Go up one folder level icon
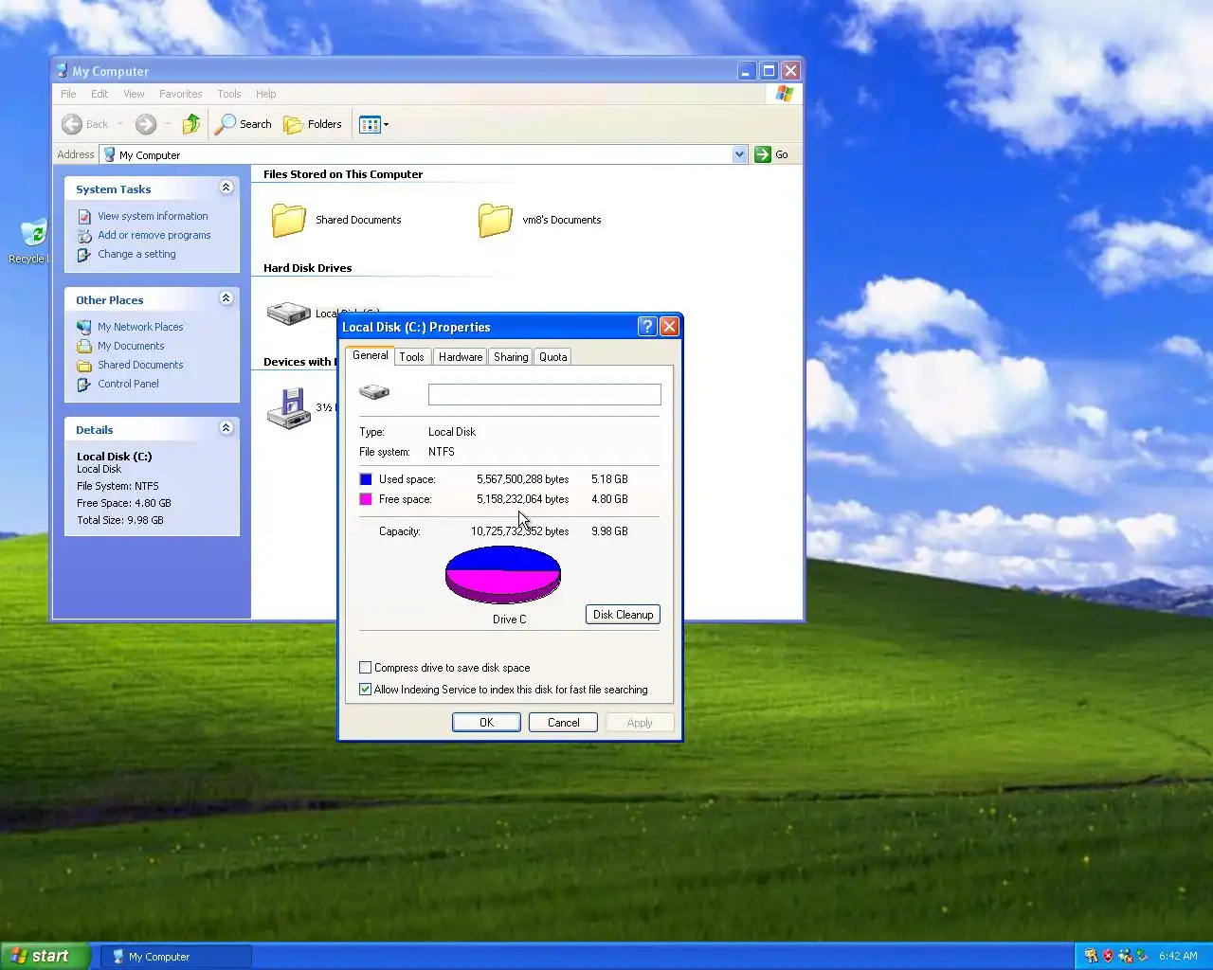This screenshot has width=1213, height=970. pos(191,124)
